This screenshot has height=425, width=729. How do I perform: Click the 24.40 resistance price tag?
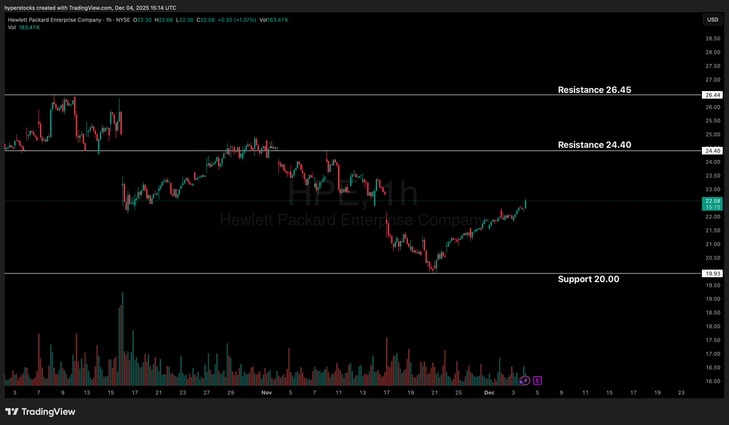712,151
